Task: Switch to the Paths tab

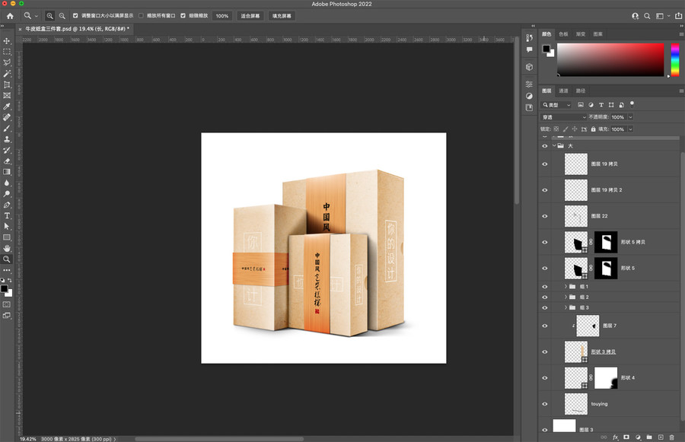Action: [x=581, y=91]
